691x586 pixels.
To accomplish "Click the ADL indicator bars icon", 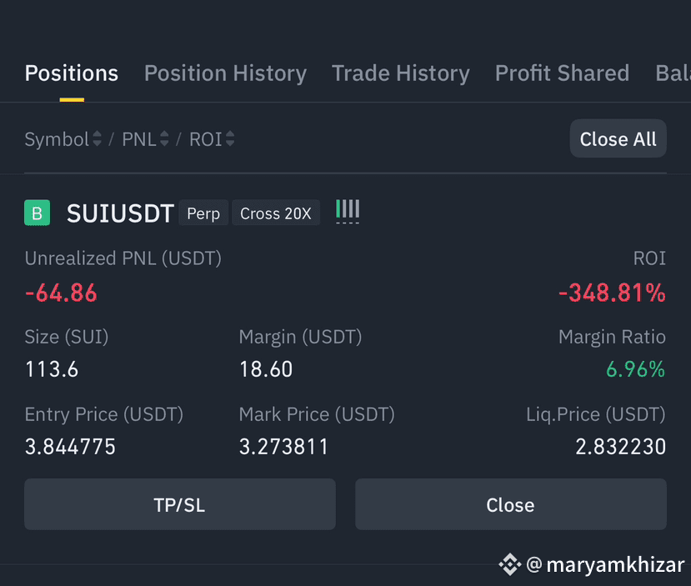I will [348, 212].
